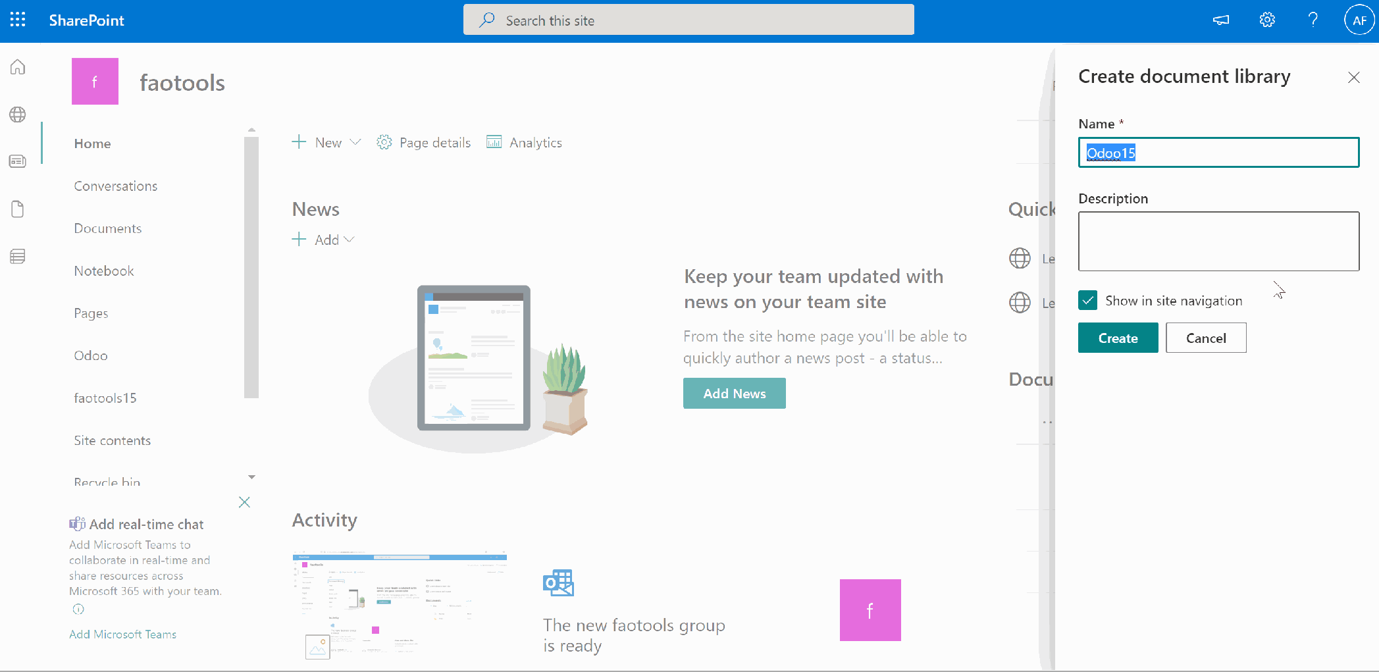Viewport: 1379px width, 672px height.
Task: Click the search magnifier icon
Action: tap(487, 20)
